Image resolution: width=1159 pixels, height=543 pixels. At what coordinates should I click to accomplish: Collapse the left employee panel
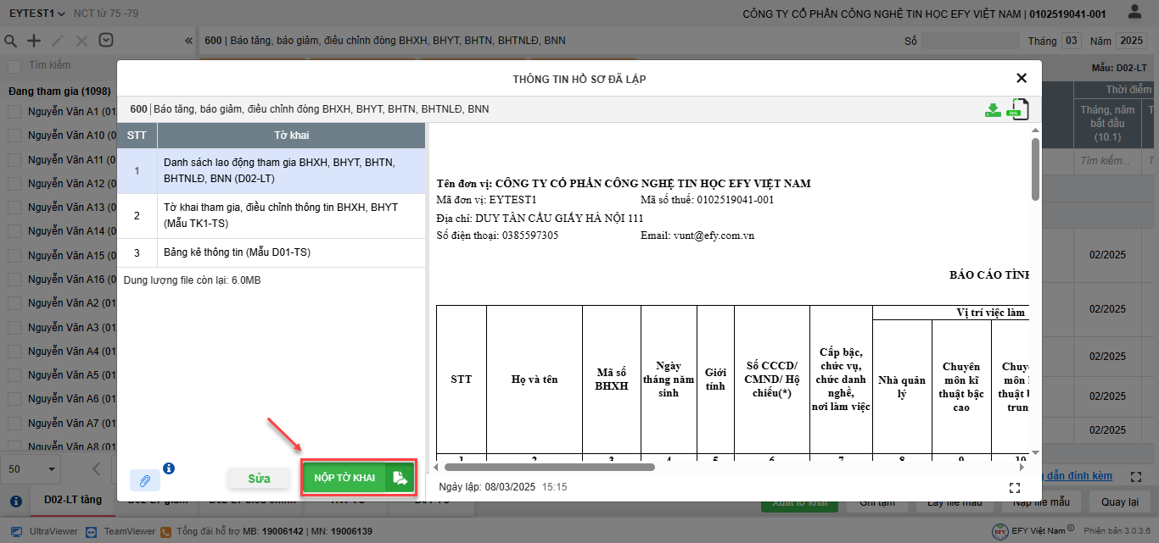[x=188, y=41]
